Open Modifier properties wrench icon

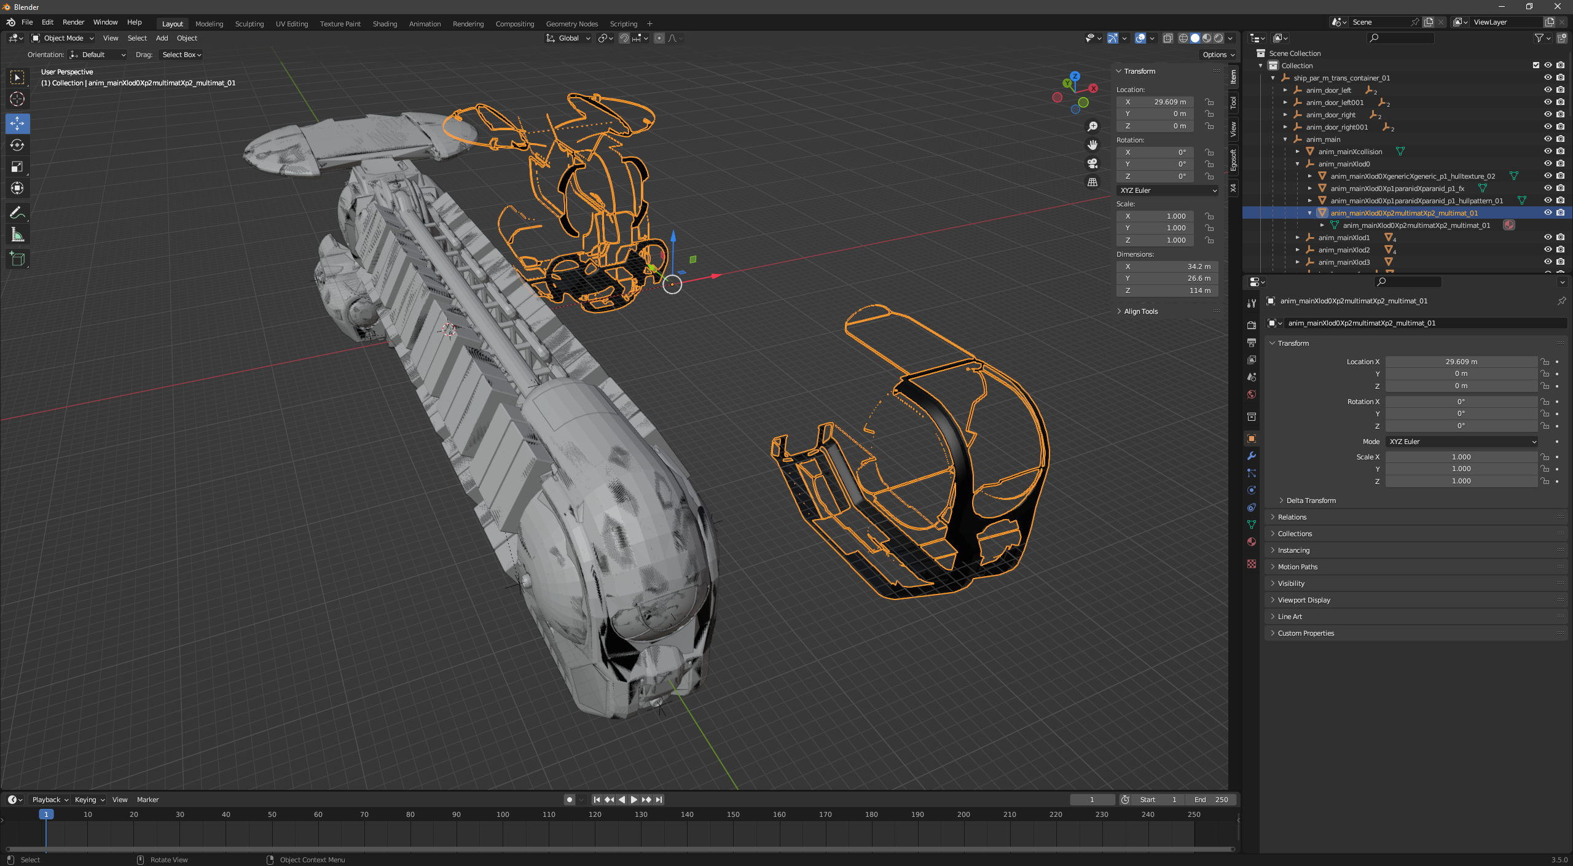coord(1251,456)
